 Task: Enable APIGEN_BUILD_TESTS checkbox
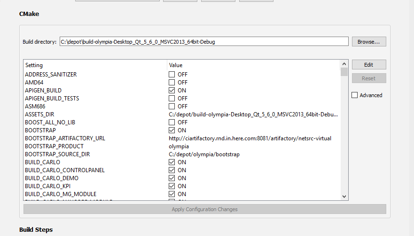point(172,99)
